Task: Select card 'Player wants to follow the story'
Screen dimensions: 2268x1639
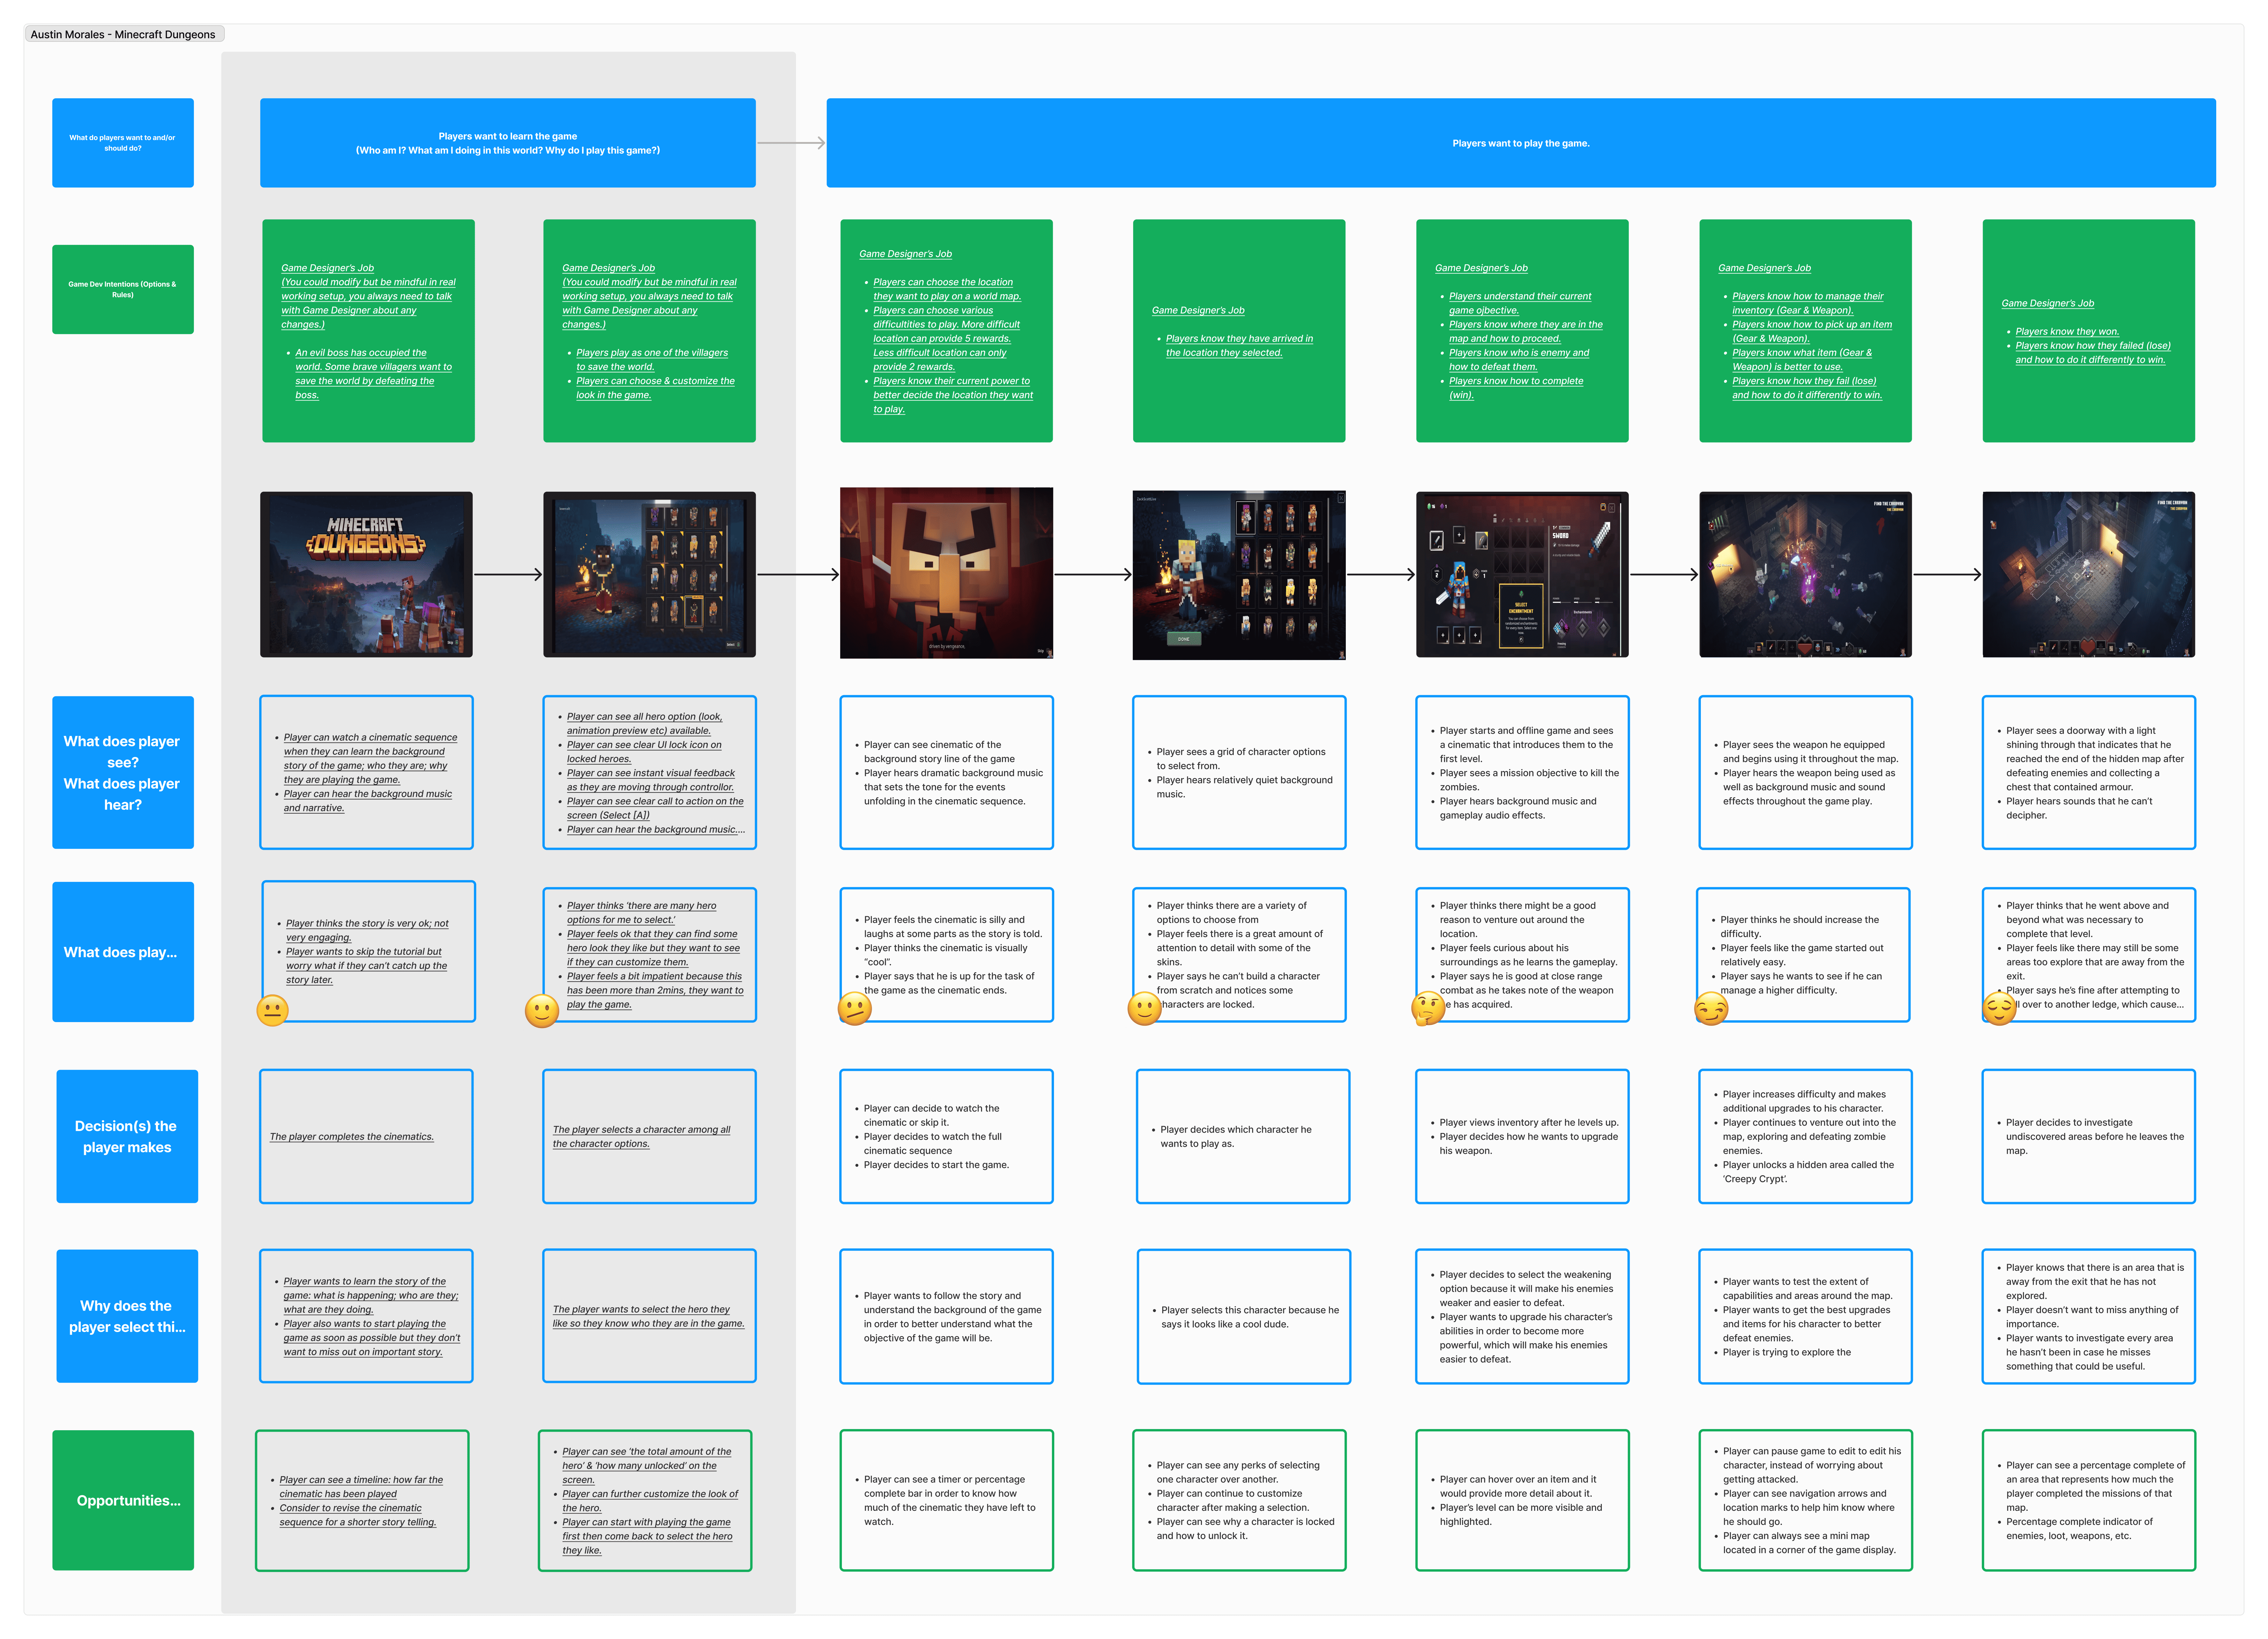Action: click(946, 1316)
